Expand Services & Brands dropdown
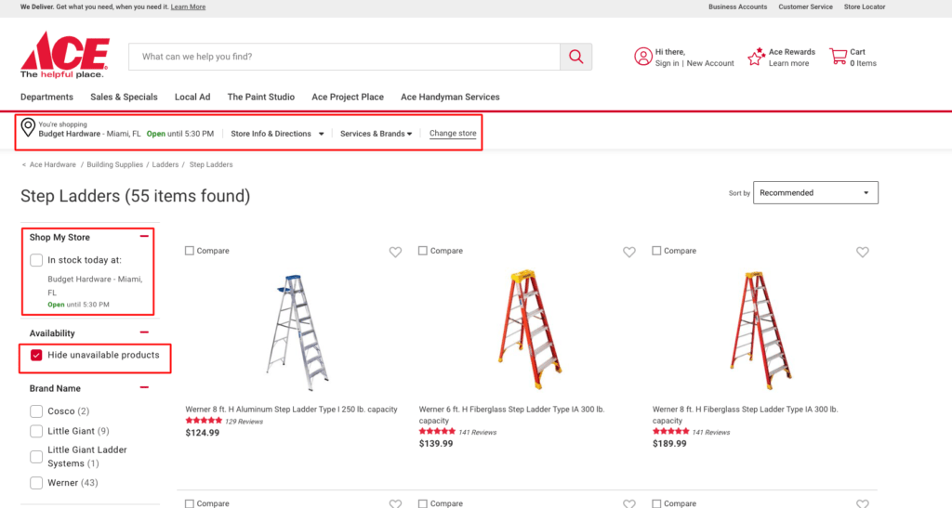 [x=376, y=134]
